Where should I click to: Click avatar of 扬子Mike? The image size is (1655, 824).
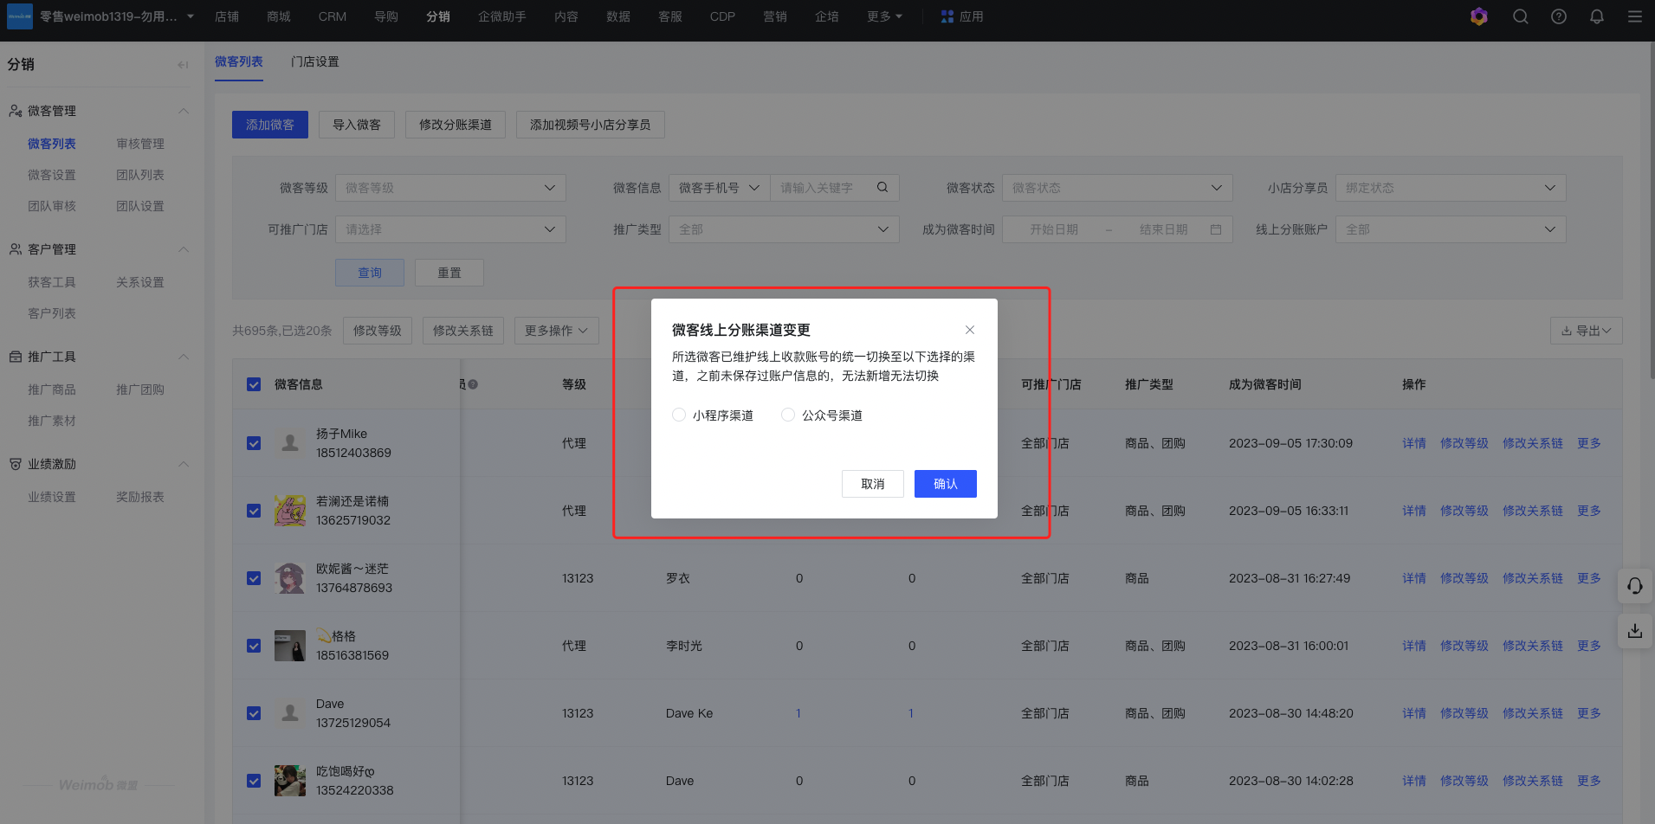tap(290, 443)
